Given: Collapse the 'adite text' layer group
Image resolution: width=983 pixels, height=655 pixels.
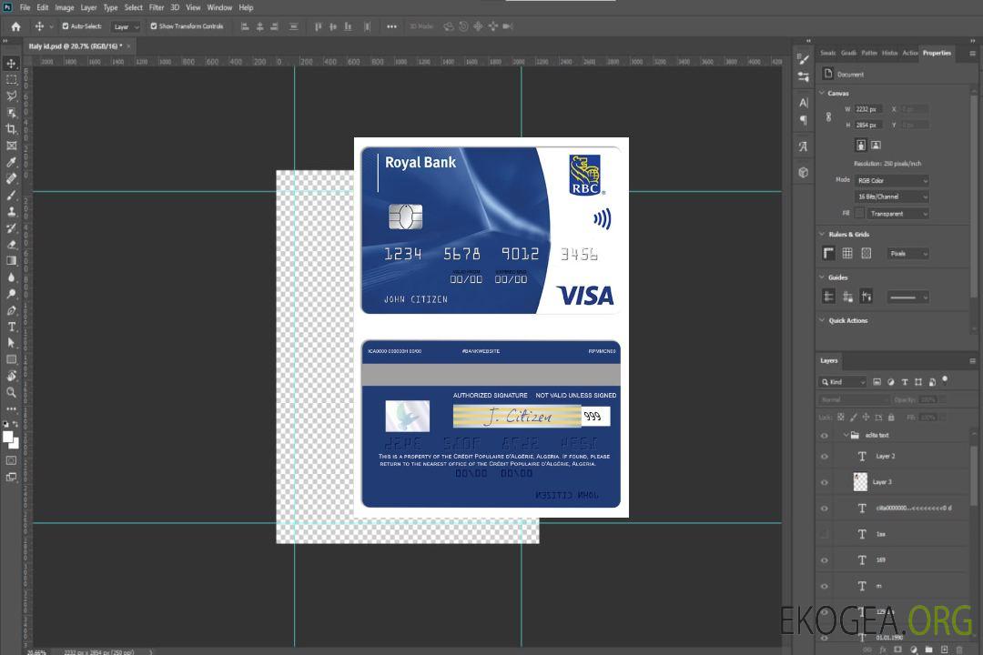Looking at the screenshot, I should [846, 435].
